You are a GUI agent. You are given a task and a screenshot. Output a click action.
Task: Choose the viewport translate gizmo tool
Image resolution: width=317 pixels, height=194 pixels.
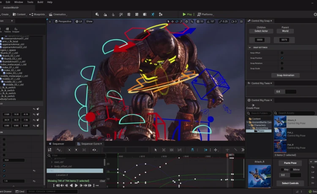[172, 22]
